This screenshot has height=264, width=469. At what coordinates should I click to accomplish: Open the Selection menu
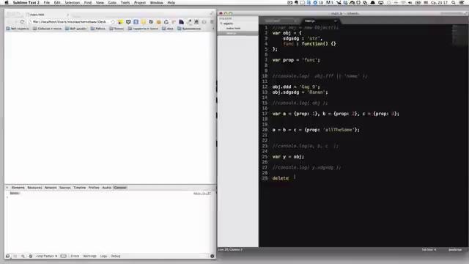click(x=73, y=3)
